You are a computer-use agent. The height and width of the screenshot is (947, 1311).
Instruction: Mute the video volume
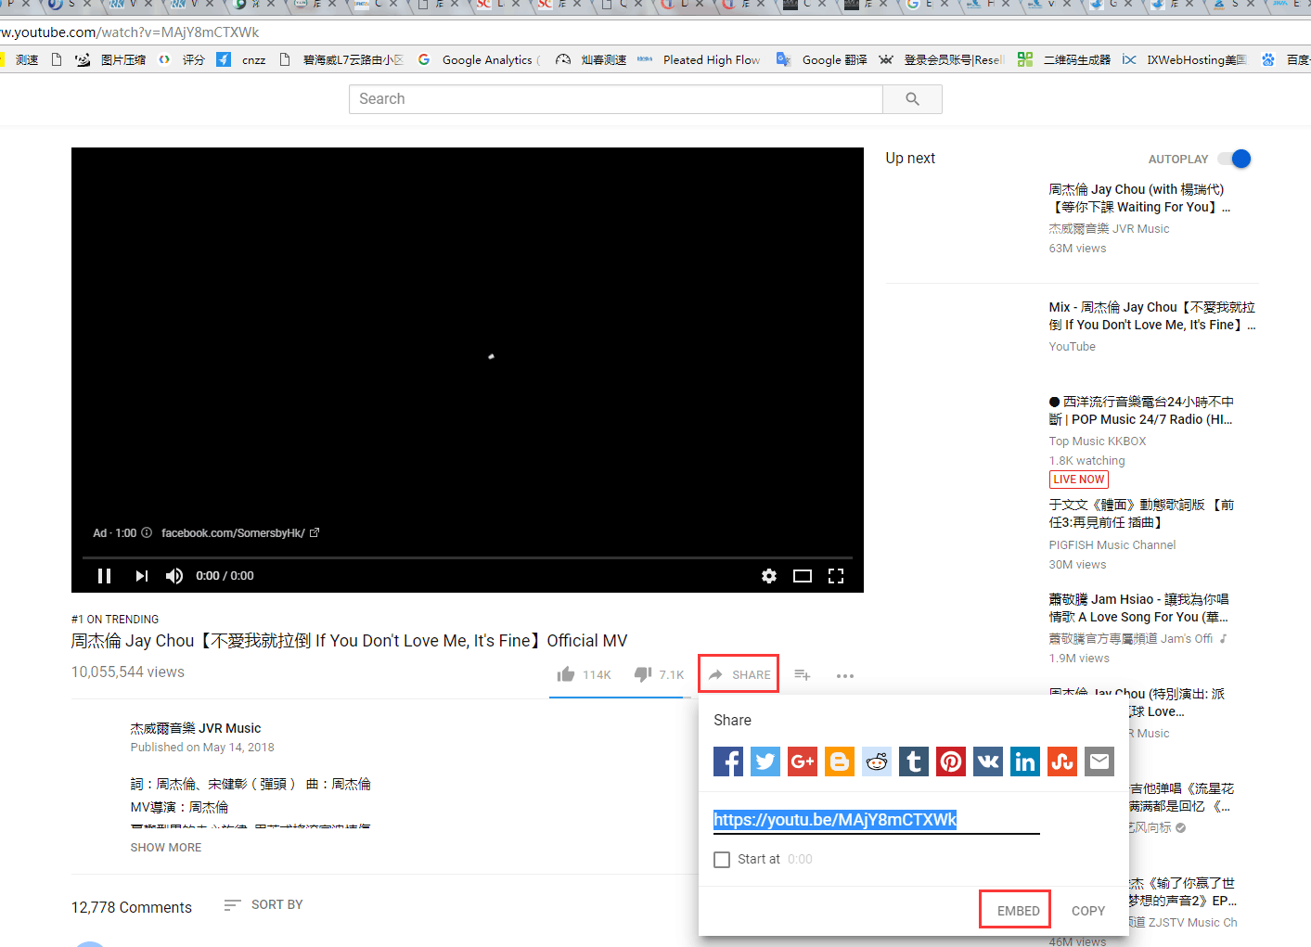(x=174, y=575)
